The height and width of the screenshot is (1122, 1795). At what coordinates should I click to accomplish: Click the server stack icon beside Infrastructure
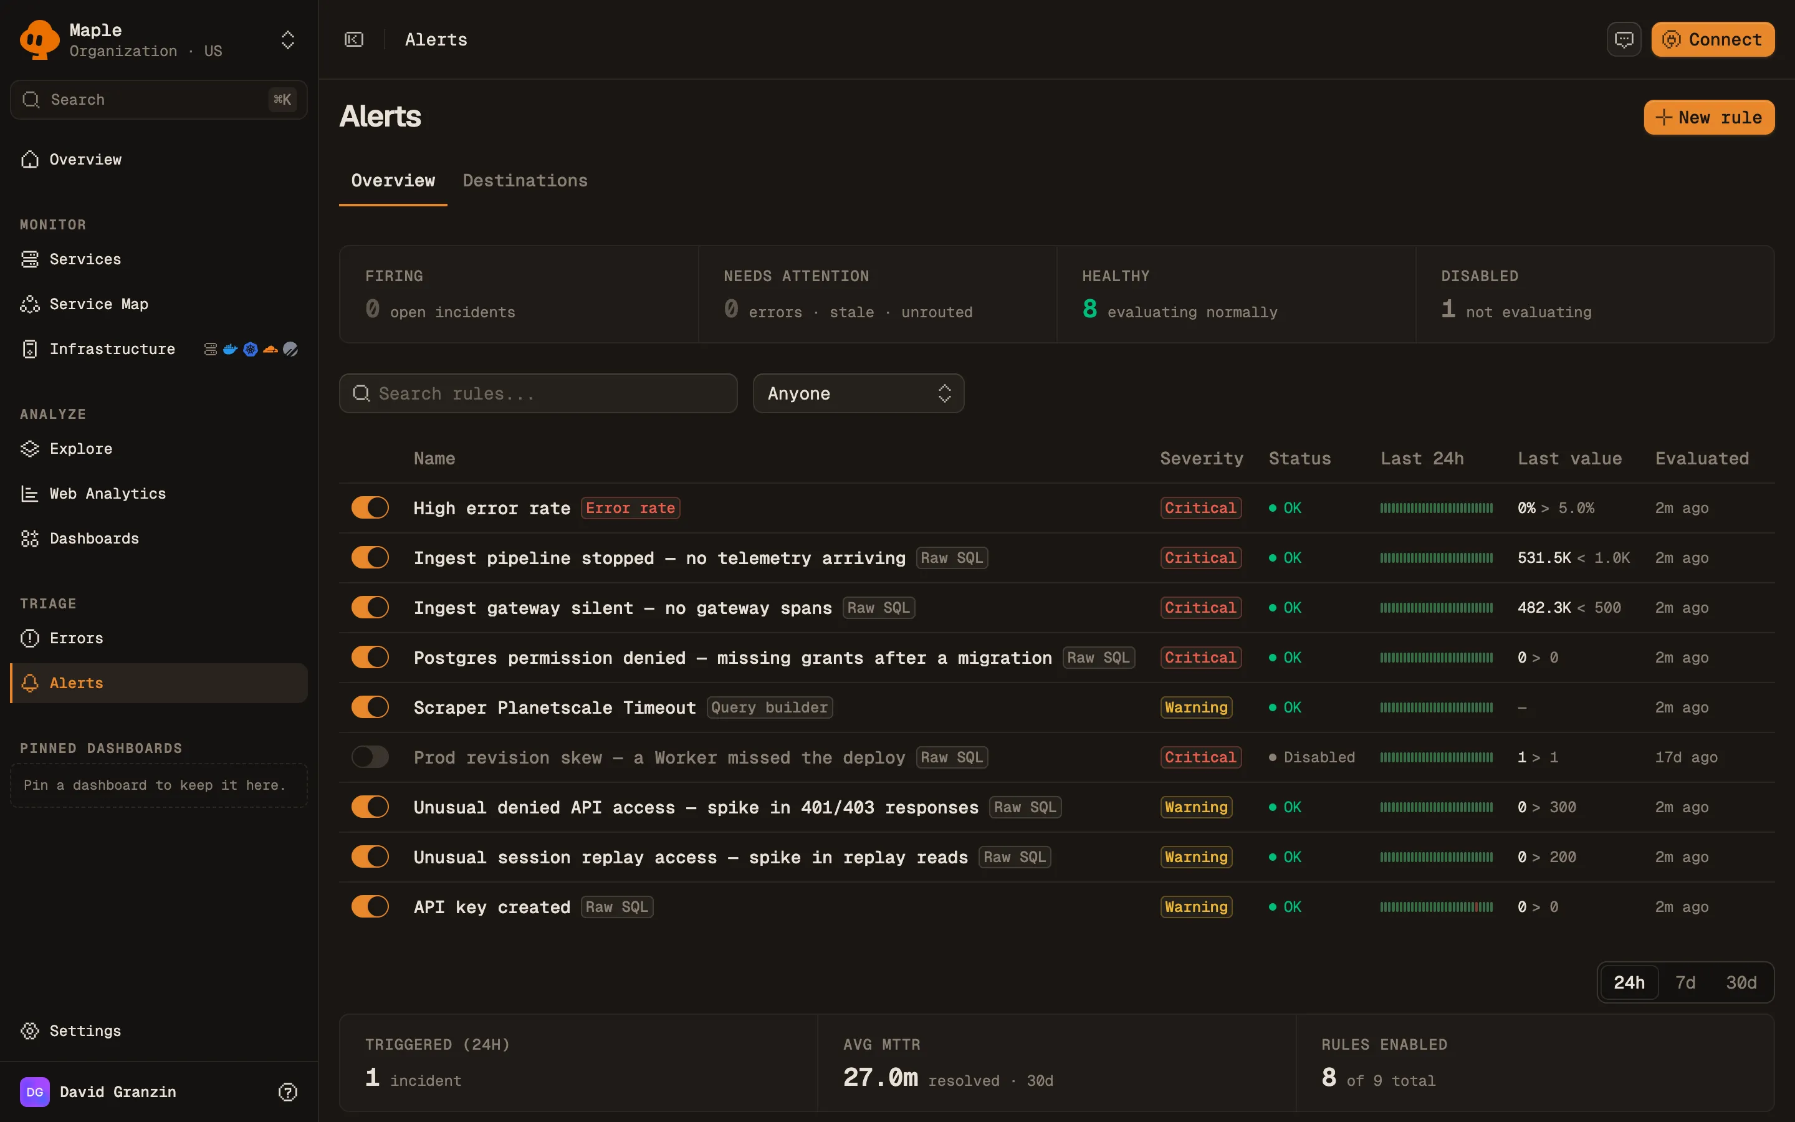(211, 349)
